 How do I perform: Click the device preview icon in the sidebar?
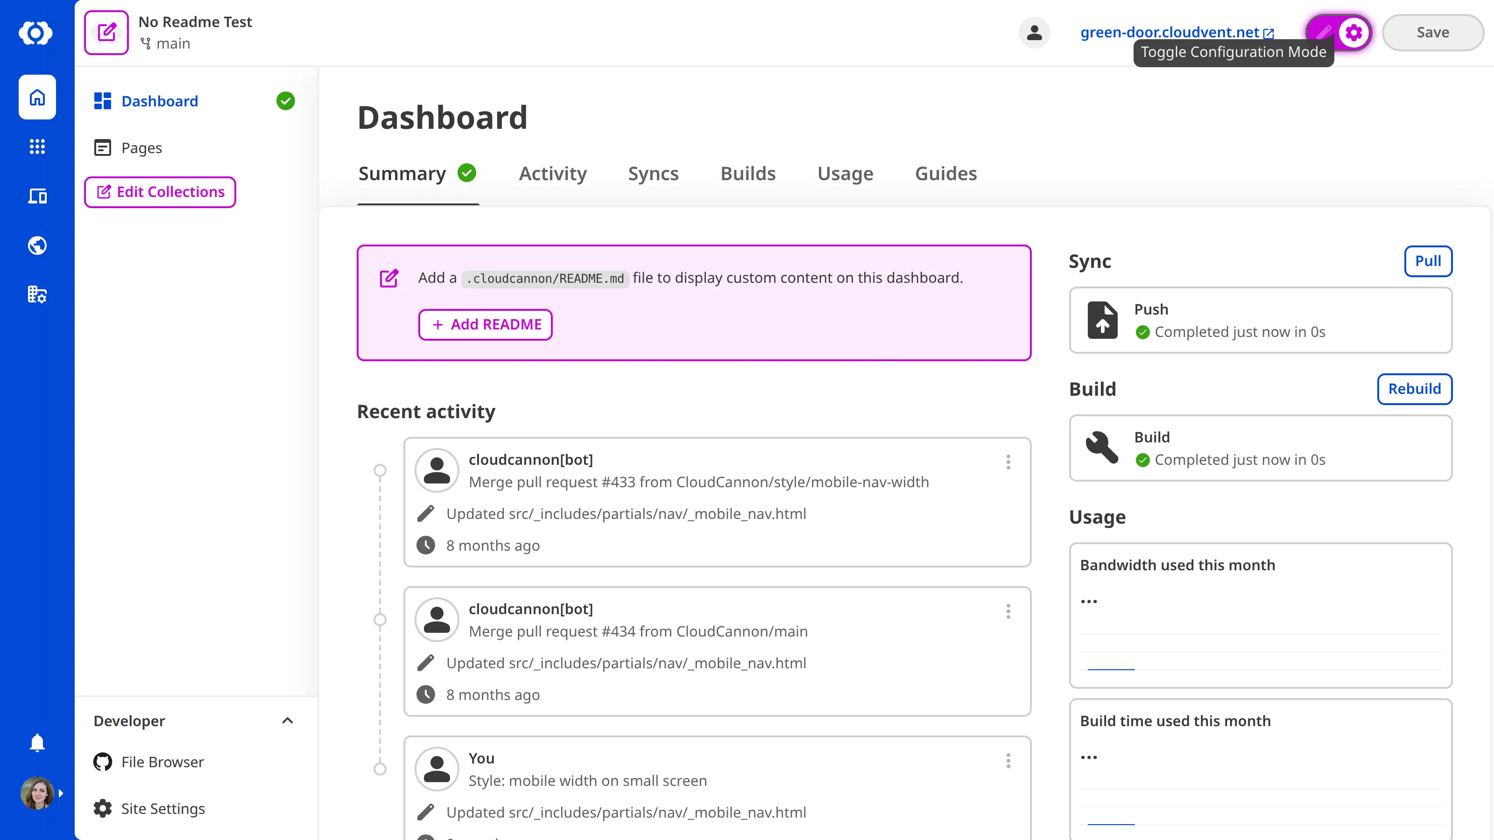point(36,196)
